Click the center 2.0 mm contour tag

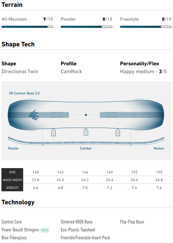pos(86,132)
